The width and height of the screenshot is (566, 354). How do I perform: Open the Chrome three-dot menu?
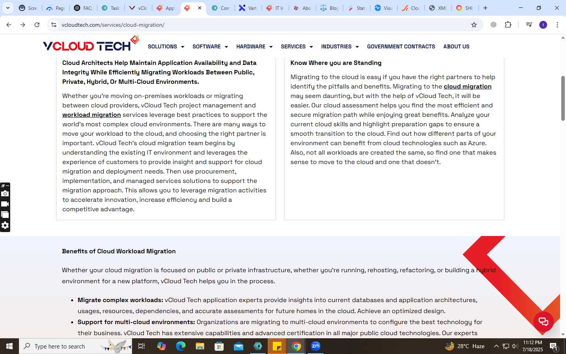557,25
